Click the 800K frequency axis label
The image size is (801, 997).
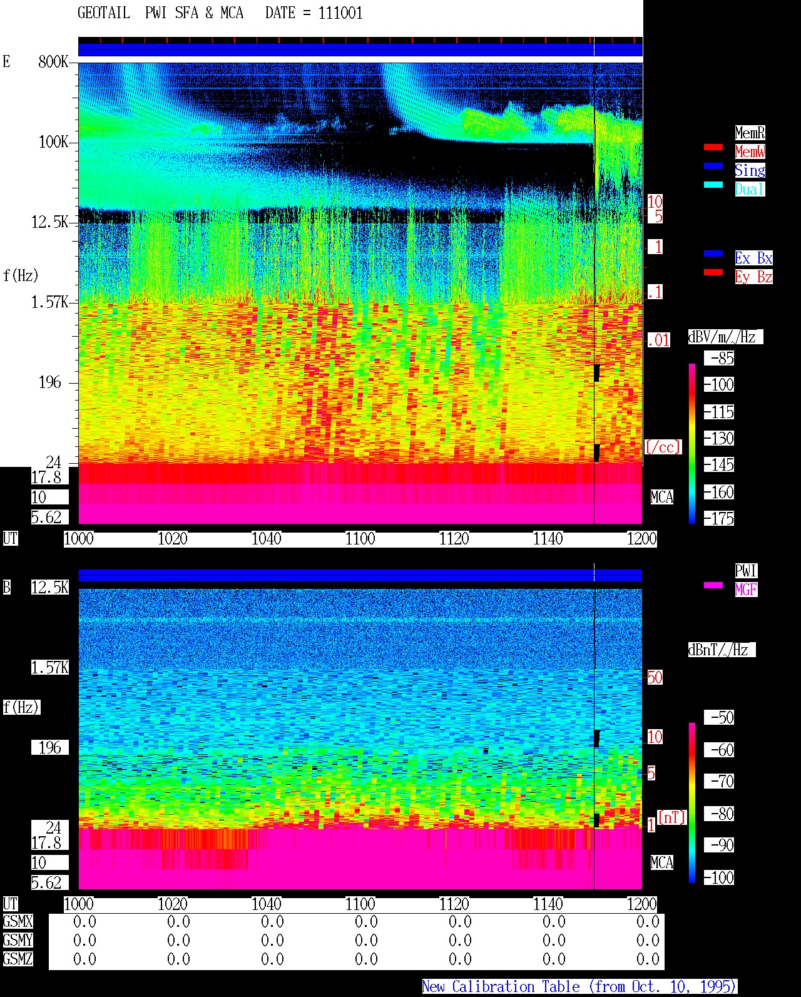53,62
